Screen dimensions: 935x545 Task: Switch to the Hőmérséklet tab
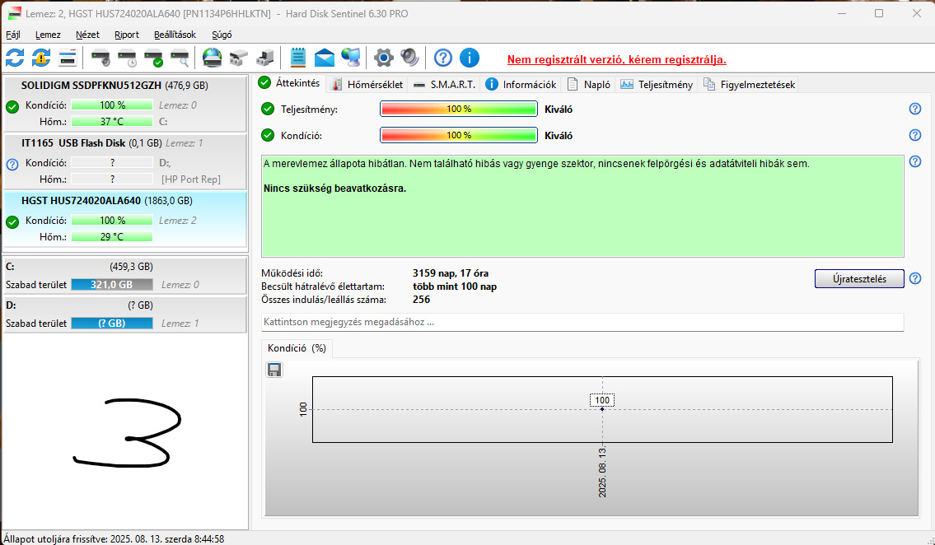(x=367, y=85)
